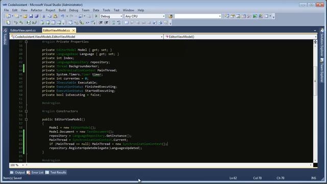Click the 'repository.RegisterUpdateDelegate(LanguagesUpdated);' line
Viewport: 327px width, 184px height.
[96, 148]
